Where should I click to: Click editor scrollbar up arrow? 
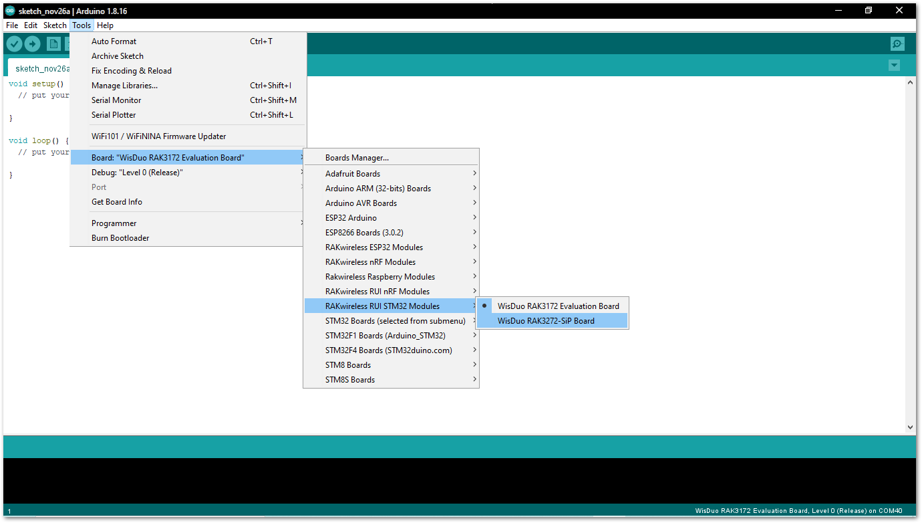point(910,82)
